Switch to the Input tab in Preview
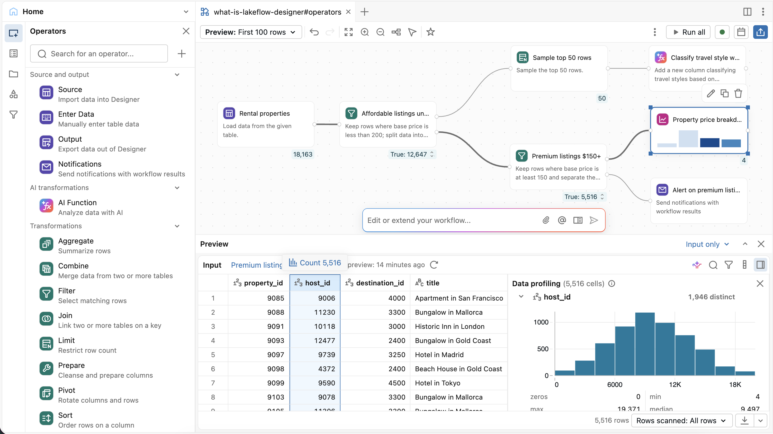Image resolution: width=773 pixels, height=434 pixels. point(212,265)
